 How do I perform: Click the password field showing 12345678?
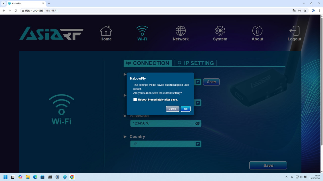tap(161, 123)
